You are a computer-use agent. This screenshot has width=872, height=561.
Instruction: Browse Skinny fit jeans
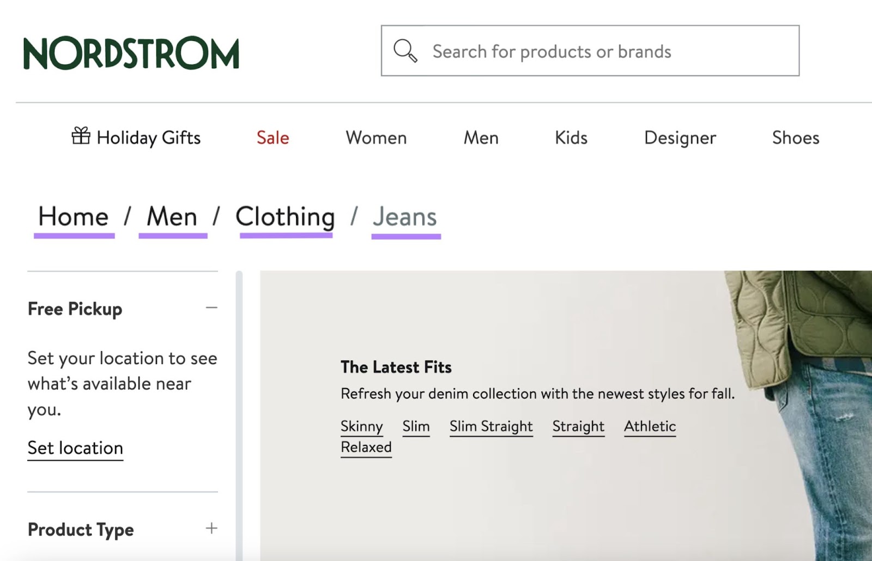(362, 426)
